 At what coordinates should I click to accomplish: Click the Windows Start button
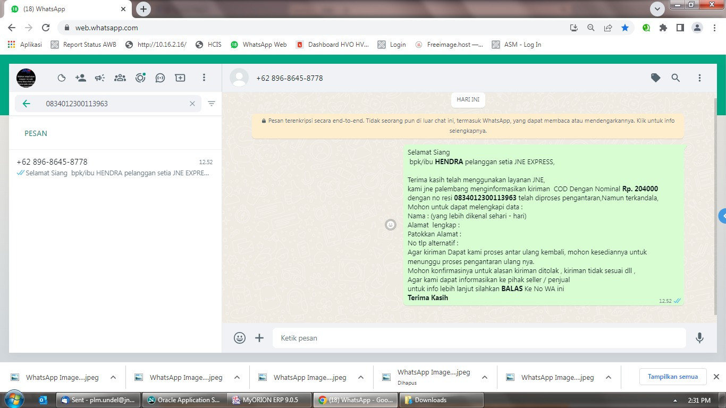[x=13, y=399]
